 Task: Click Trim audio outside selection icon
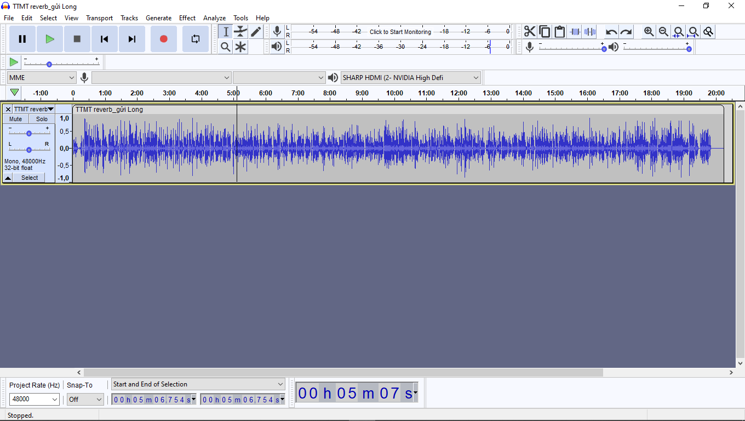[575, 32]
